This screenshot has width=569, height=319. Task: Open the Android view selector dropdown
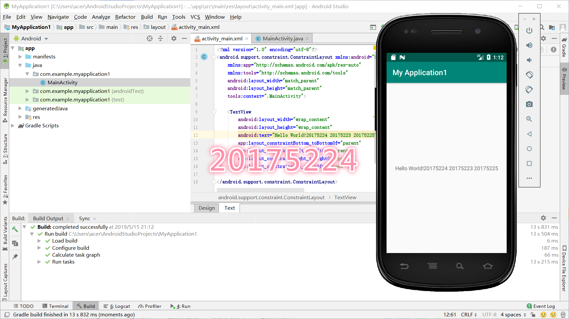[x=32, y=38]
